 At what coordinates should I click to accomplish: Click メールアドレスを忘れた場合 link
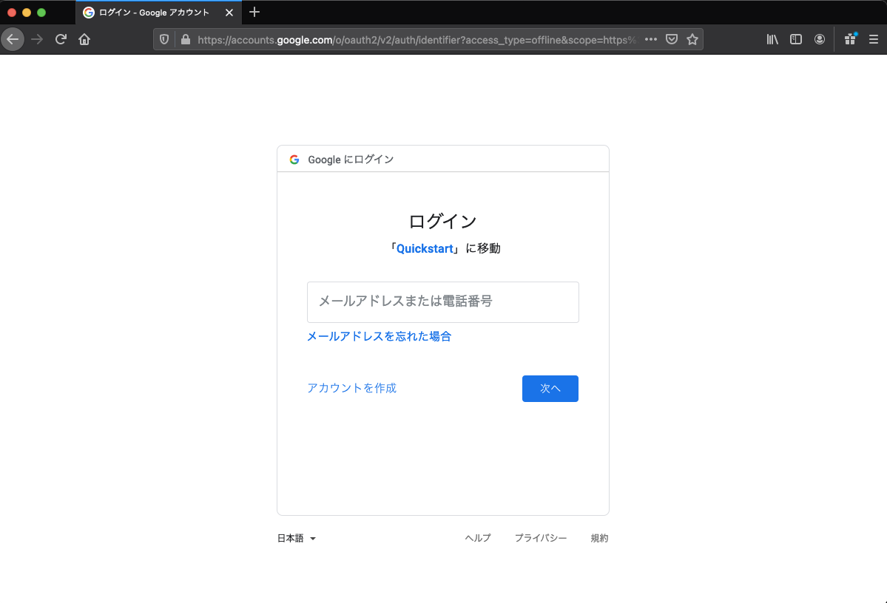(379, 336)
